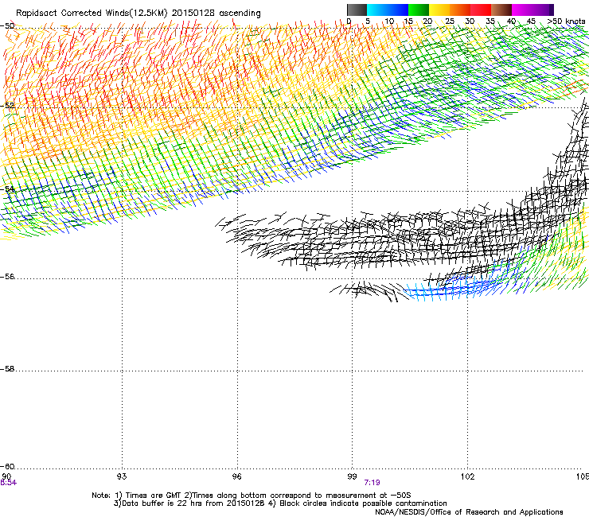Click the green 15–20 knots legend segment
This screenshot has width=589, height=517.
(x=419, y=10)
